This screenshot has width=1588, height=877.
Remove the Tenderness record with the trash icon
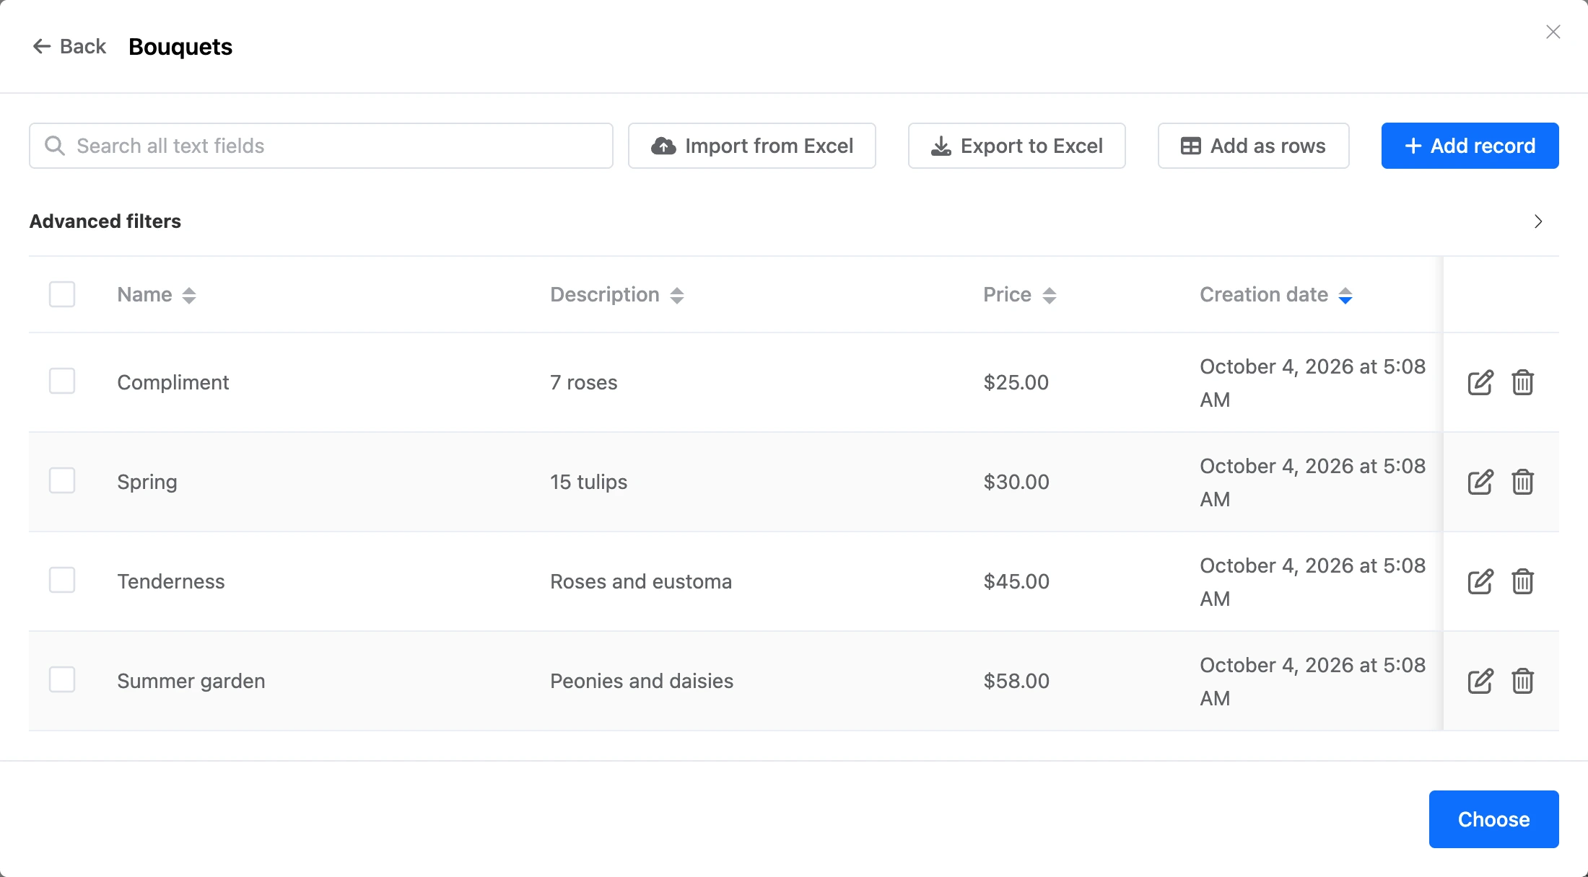tap(1523, 581)
